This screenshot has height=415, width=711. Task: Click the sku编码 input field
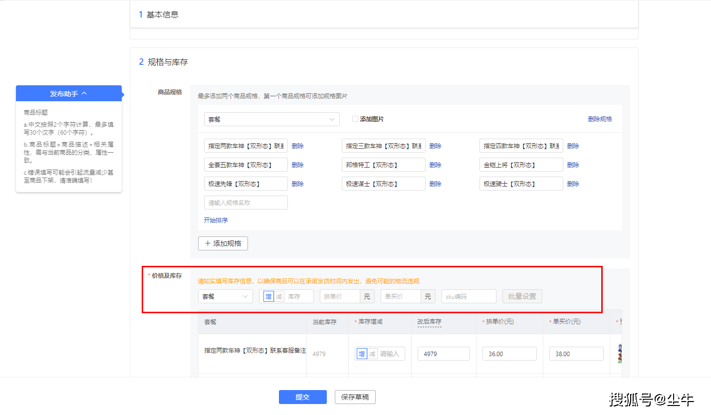[469, 296]
